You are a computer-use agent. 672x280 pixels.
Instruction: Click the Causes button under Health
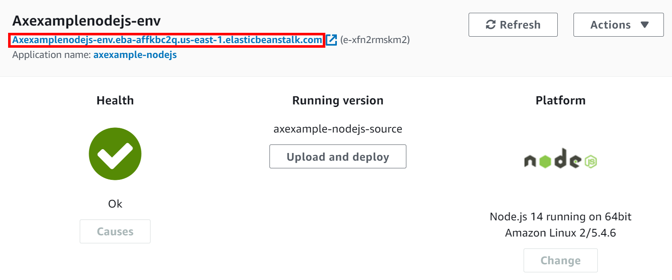tap(115, 231)
